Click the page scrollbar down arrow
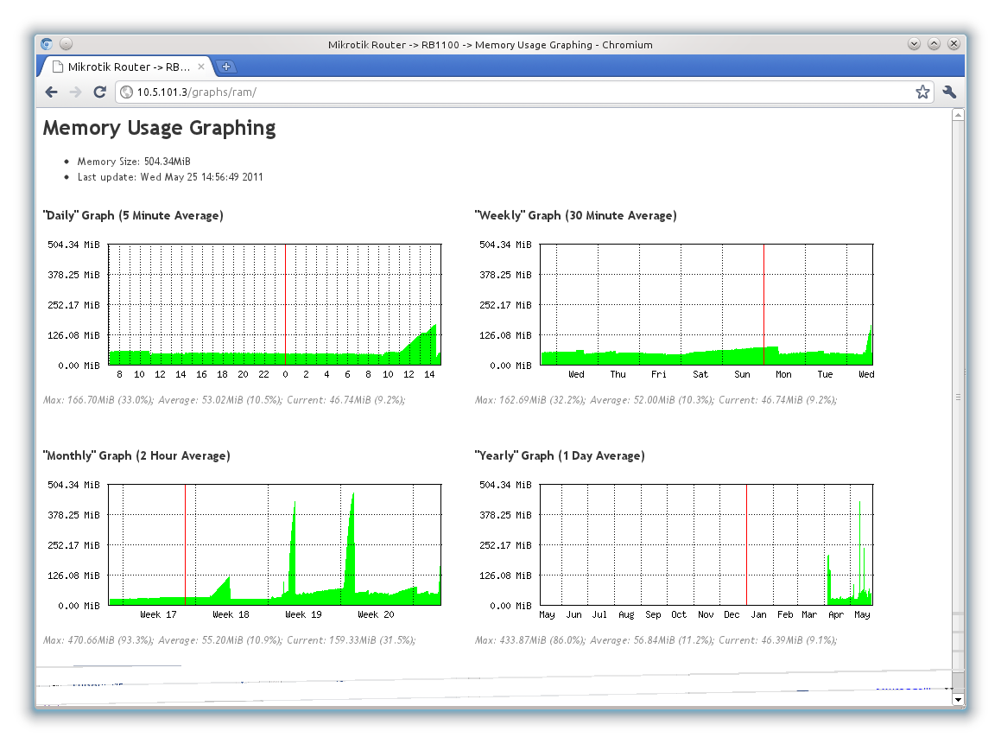Viewport: 1001px width, 744px height. point(958,698)
